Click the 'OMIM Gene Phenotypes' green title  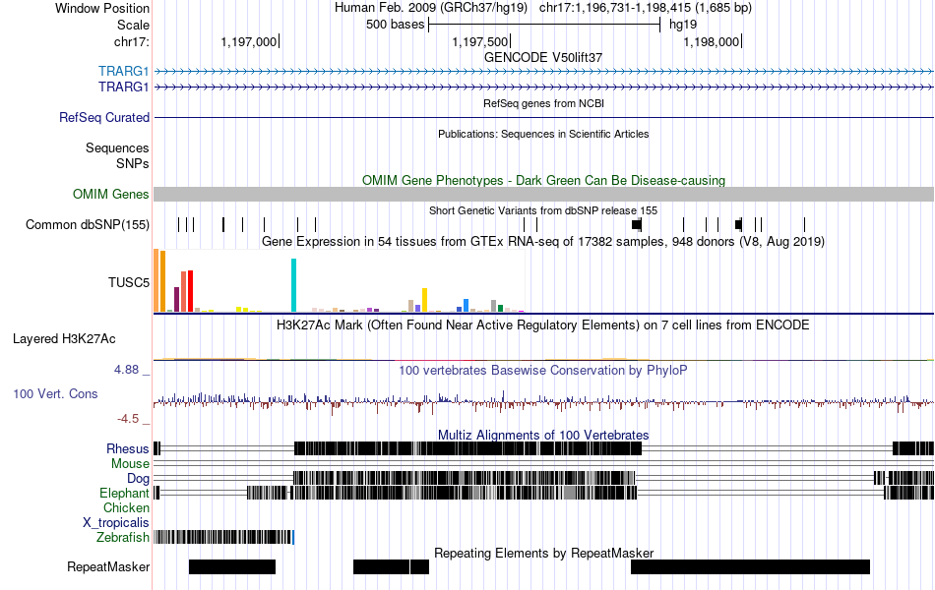[544, 181]
